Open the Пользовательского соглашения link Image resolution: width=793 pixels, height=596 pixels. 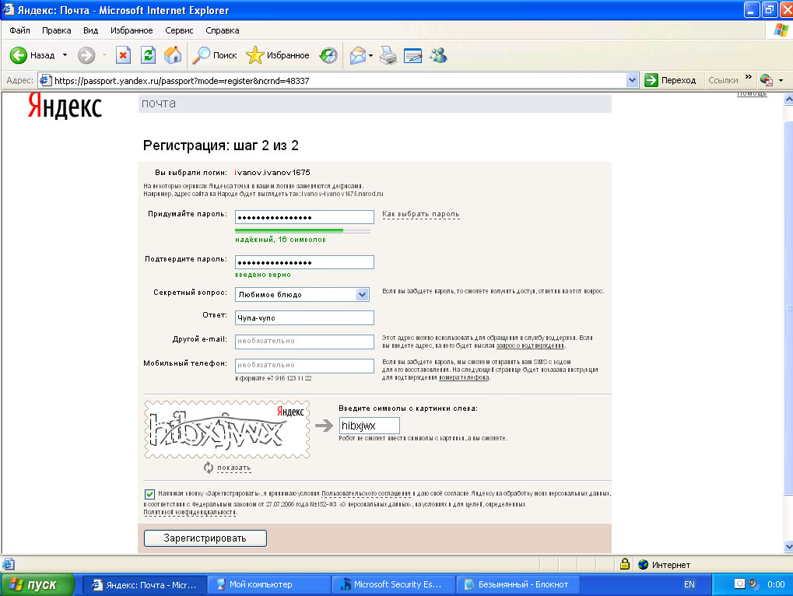click(367, 493)
